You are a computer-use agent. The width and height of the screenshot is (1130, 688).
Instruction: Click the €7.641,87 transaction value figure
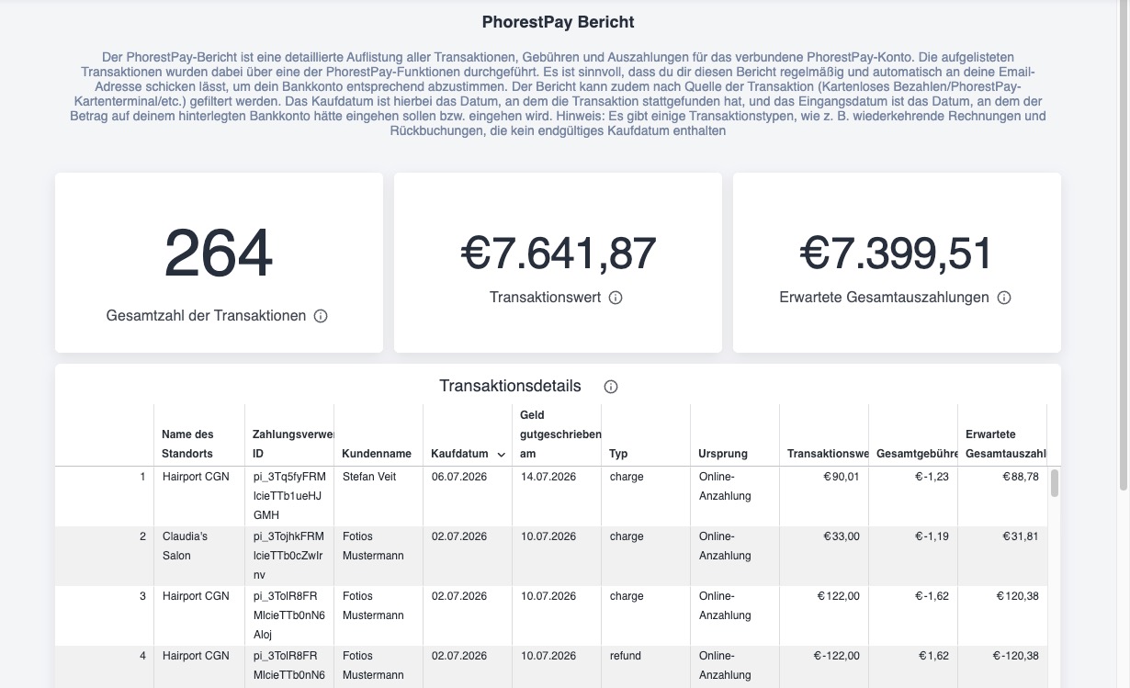click(558, 254)
